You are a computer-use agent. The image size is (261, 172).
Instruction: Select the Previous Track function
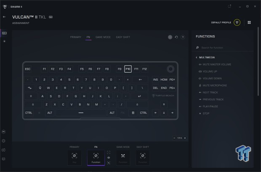(211, 99)
